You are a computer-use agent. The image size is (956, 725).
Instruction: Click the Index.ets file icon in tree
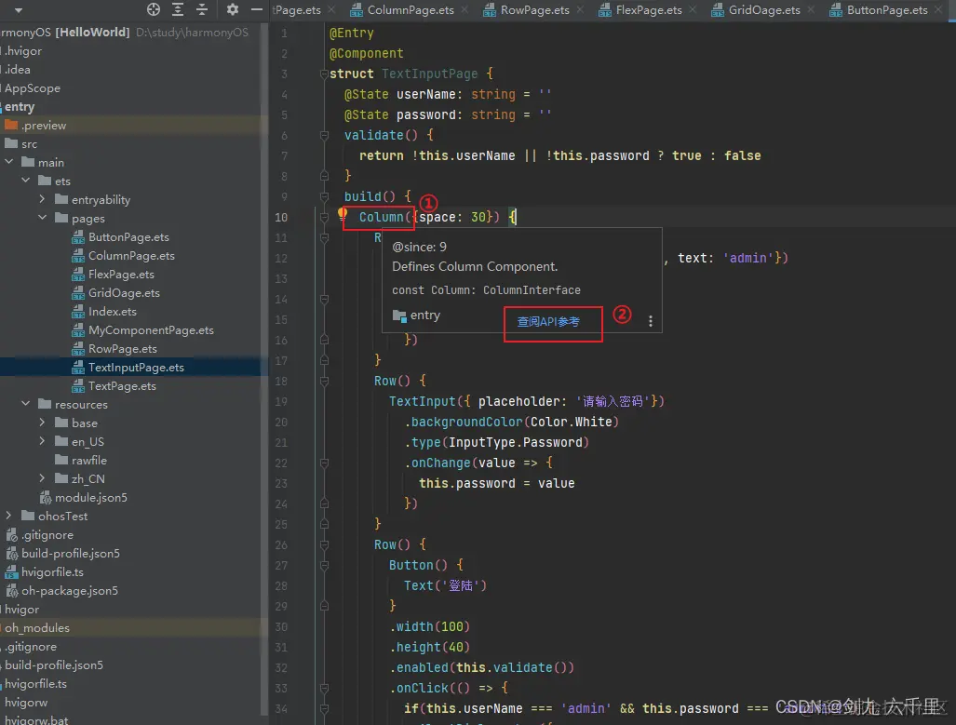(78, 312)
